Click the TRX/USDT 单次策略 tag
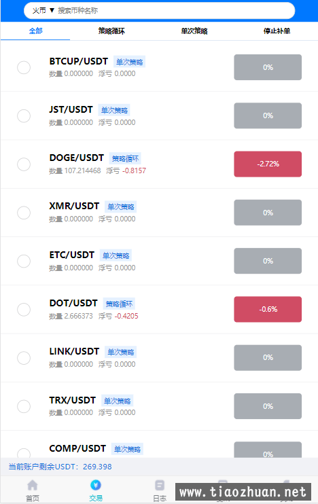Image resolution: width=318 pixels, height=504 pixels. tap(118, 401)
